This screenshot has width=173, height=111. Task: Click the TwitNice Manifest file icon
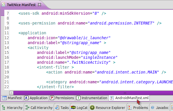click(x=3, y=5)
